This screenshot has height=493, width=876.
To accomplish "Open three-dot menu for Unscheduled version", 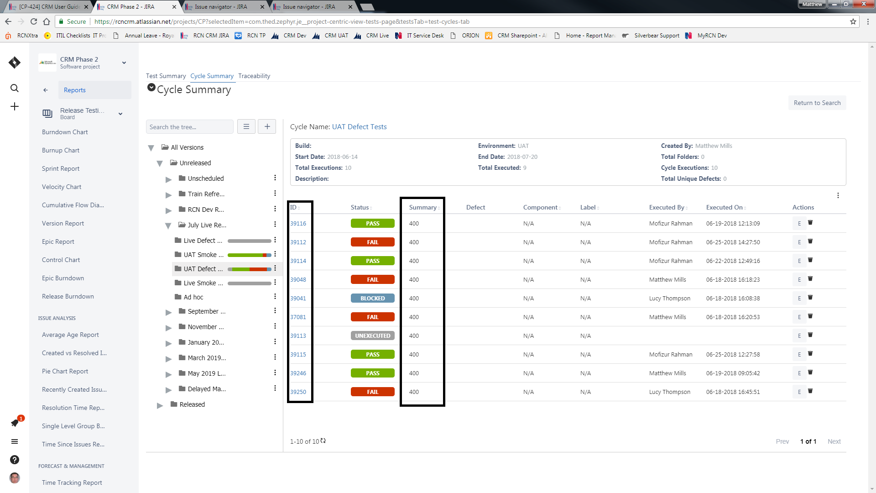I will point(275,178).
